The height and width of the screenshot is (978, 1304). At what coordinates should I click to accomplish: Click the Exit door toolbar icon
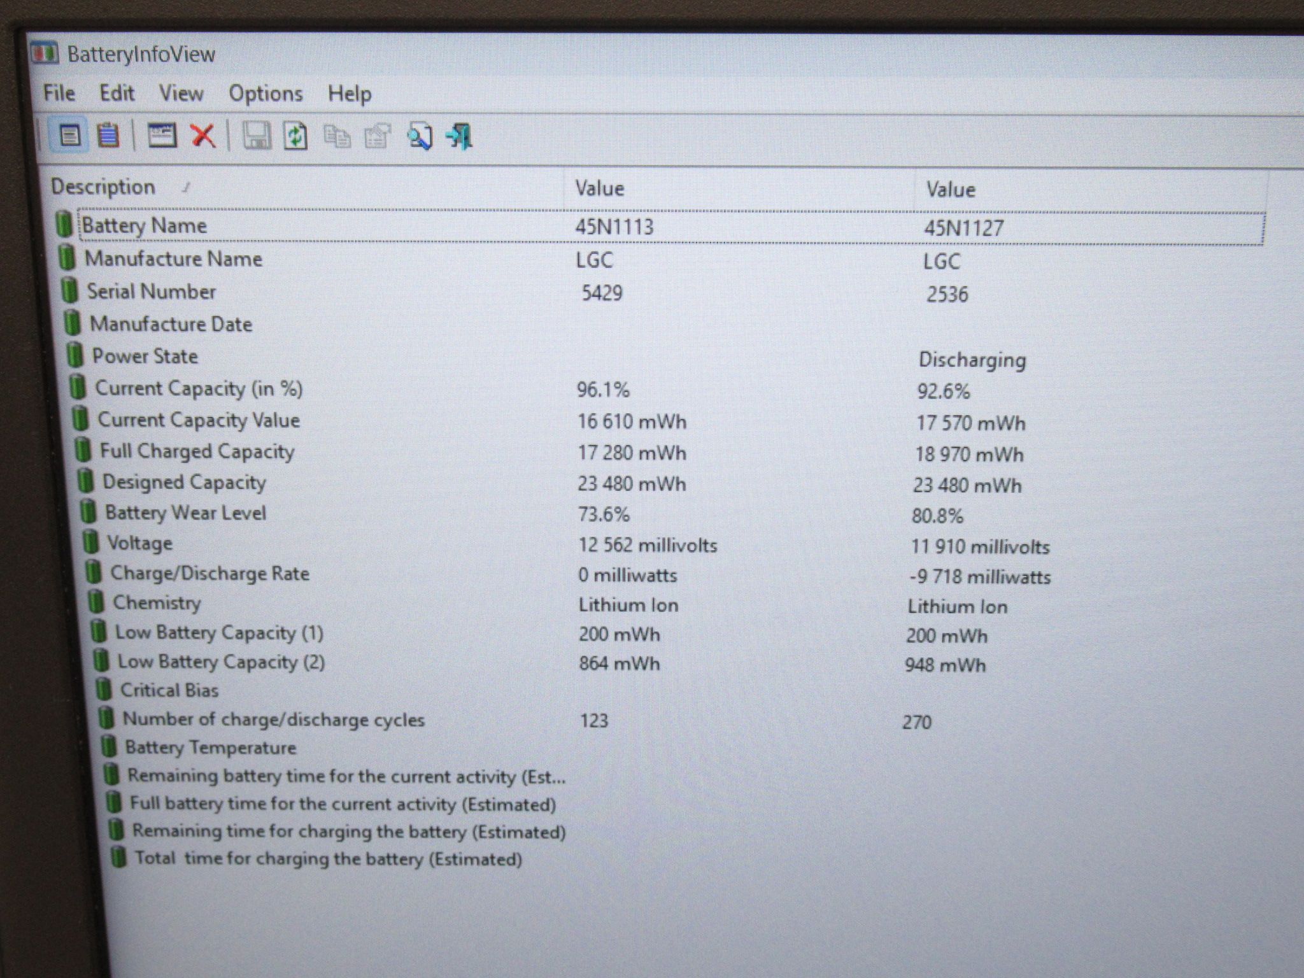(460, 137)
